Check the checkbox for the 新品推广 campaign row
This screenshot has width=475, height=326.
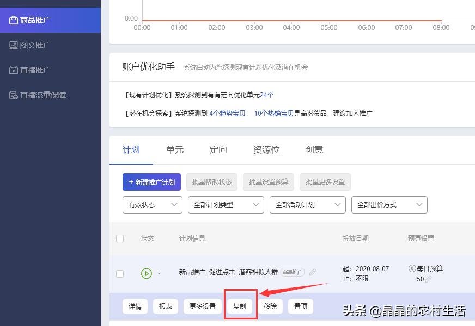120,274
